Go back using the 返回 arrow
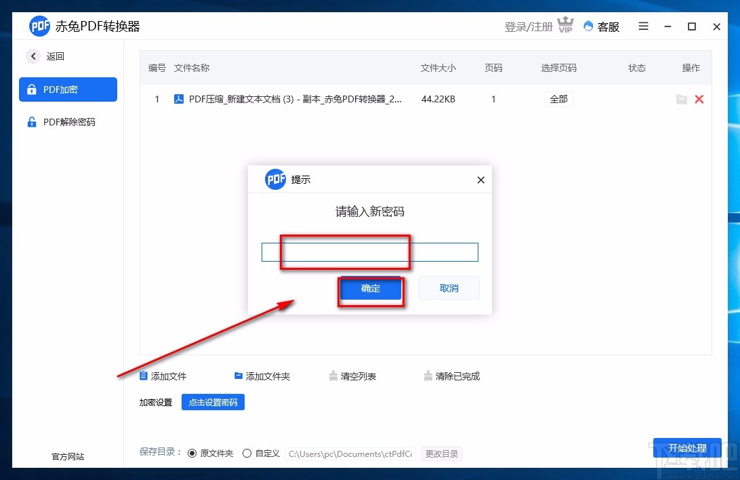The width and height of the screenshot is (740, 480). 33,56
